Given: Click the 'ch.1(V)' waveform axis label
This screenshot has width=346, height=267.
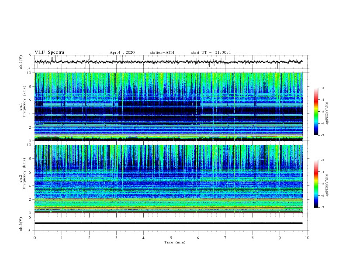Looking at the screenshot, I should (x=21, y=62).
